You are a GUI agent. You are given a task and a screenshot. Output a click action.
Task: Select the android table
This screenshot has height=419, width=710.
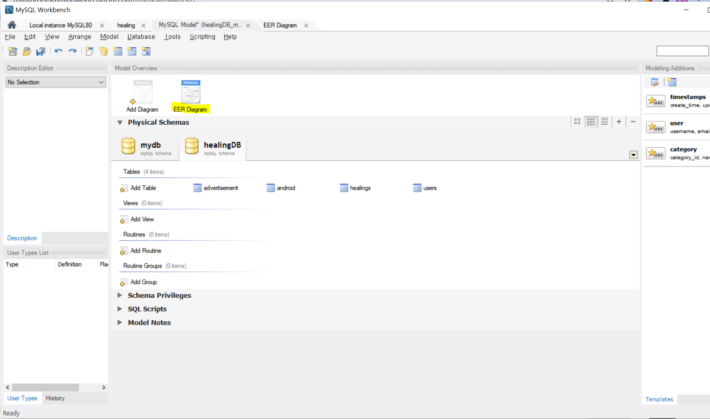tap(281, 188)
